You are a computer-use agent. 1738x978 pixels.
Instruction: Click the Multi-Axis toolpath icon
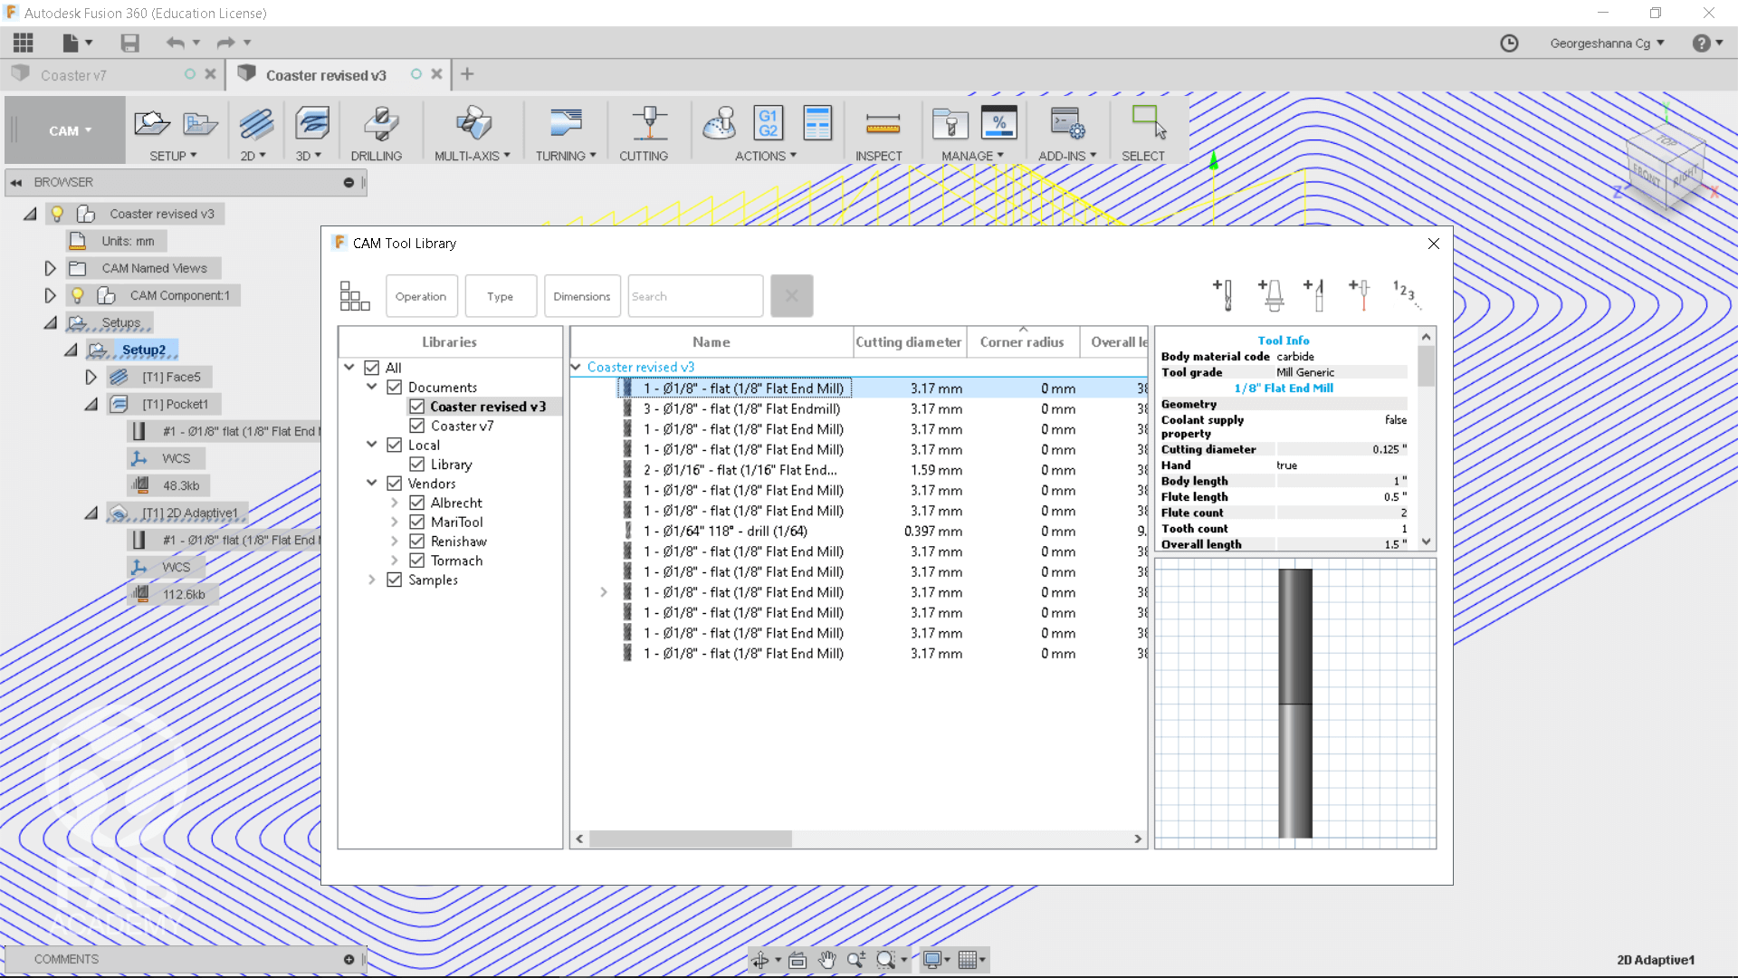click(x=473, y=124)
